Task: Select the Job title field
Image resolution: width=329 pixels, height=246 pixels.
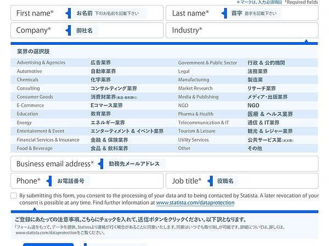Action: point(274,181)
